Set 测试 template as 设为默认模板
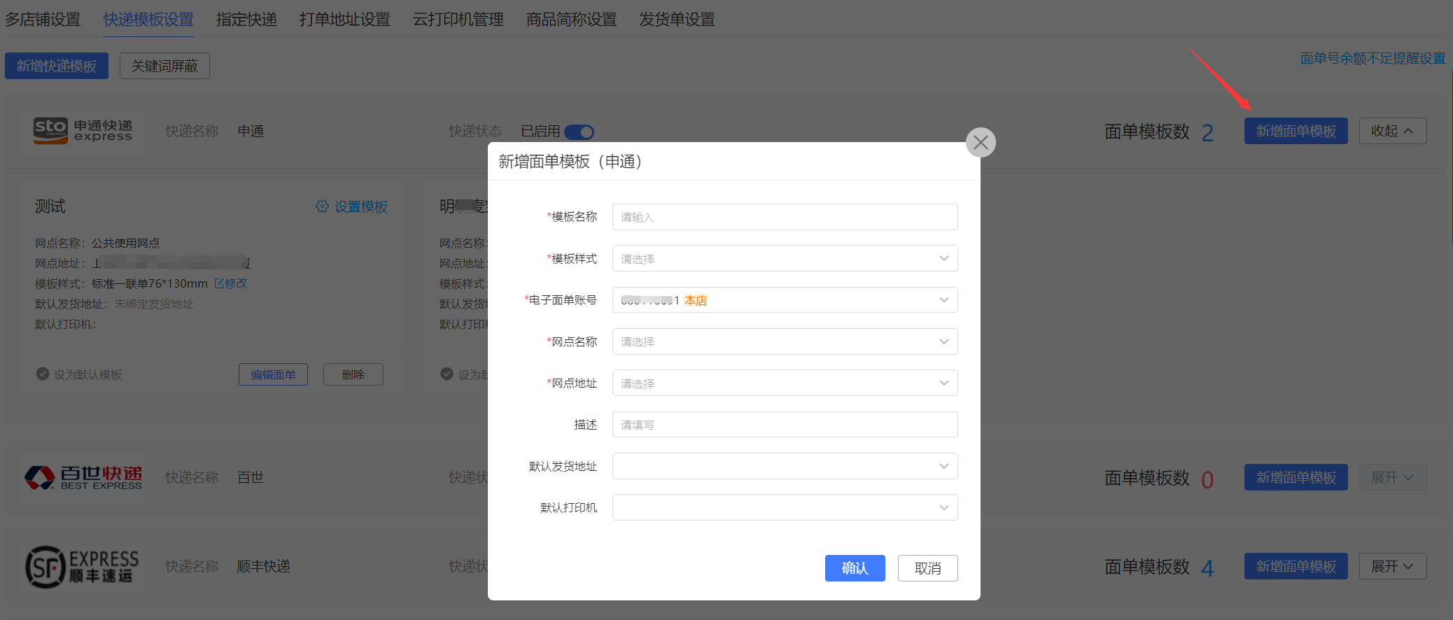Image resolution: width=1453 pixels, height=620 pixels. (79, 374)
